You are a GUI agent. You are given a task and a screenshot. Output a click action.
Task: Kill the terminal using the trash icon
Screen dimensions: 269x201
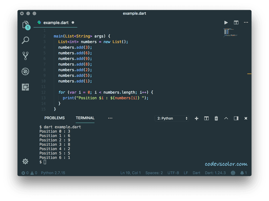click(x=216, y=118)
